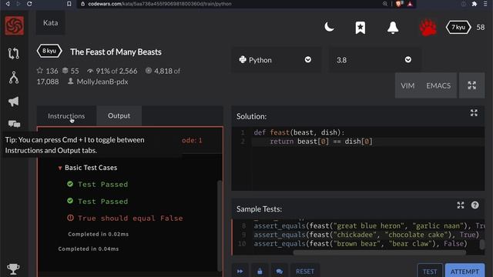493x277 pixels.
Task: Open the discourse comments icon button
Action: tap(280, 271)
